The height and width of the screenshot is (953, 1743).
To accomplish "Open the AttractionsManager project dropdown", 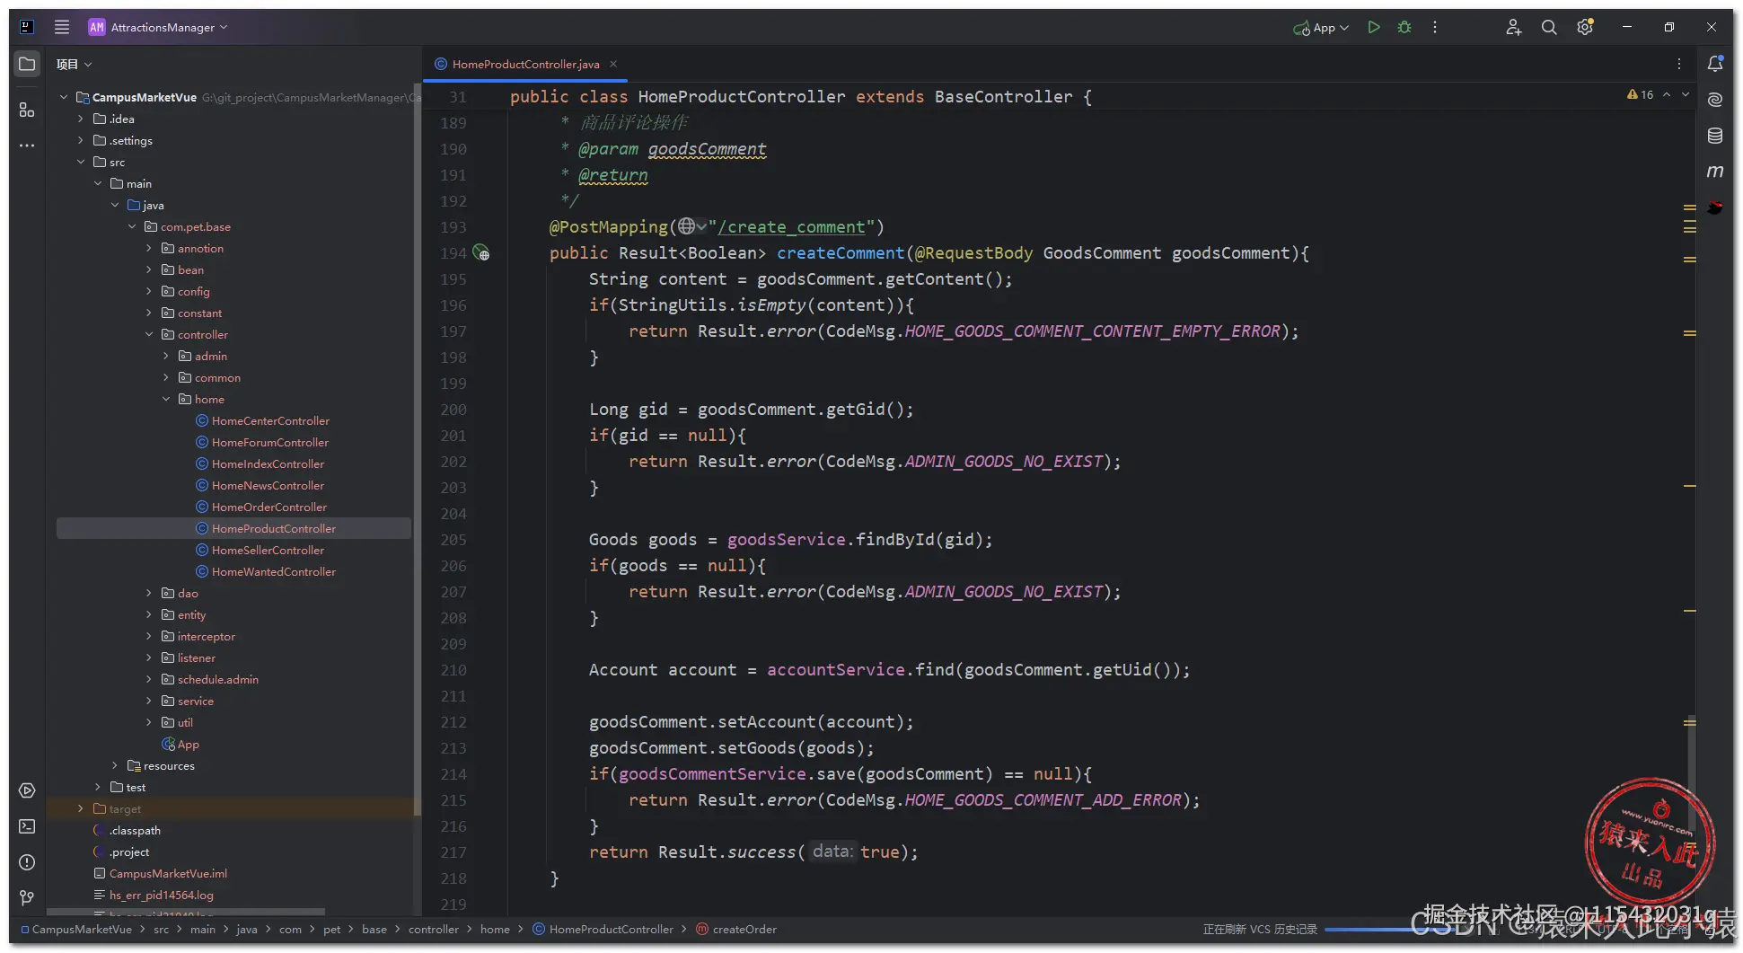I will (158, 27).
